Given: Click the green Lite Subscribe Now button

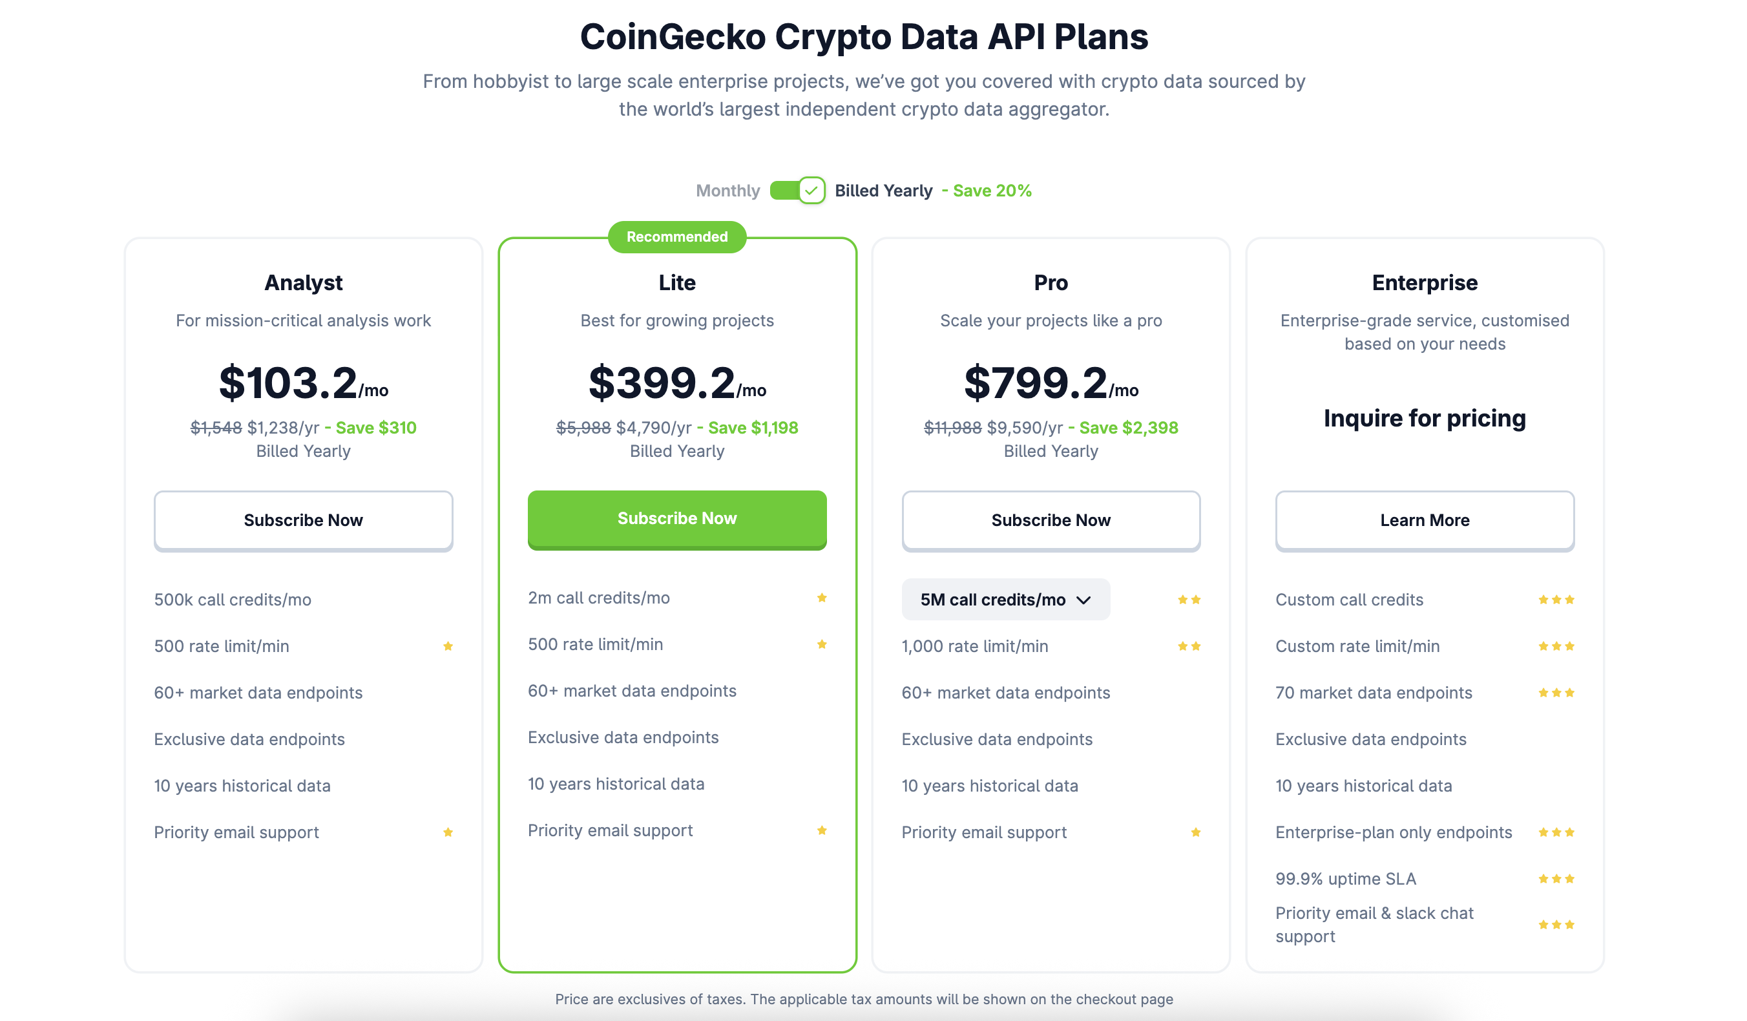Looking at the screenshot, I should [676, 519].
